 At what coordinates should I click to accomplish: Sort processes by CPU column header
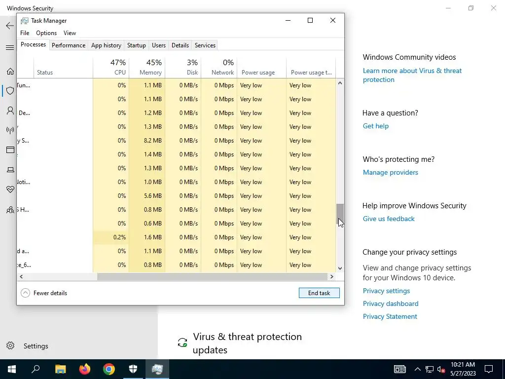click(111, 67)
